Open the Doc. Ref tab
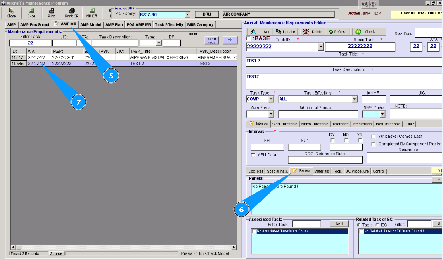 pyautogui.click(x=256, y=171)
